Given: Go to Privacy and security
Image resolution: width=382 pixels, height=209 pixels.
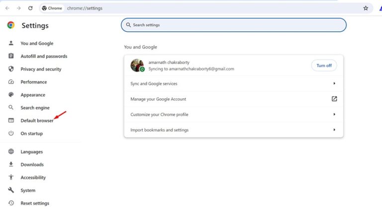Looking at the screenshot, I should tap(41, 69).
